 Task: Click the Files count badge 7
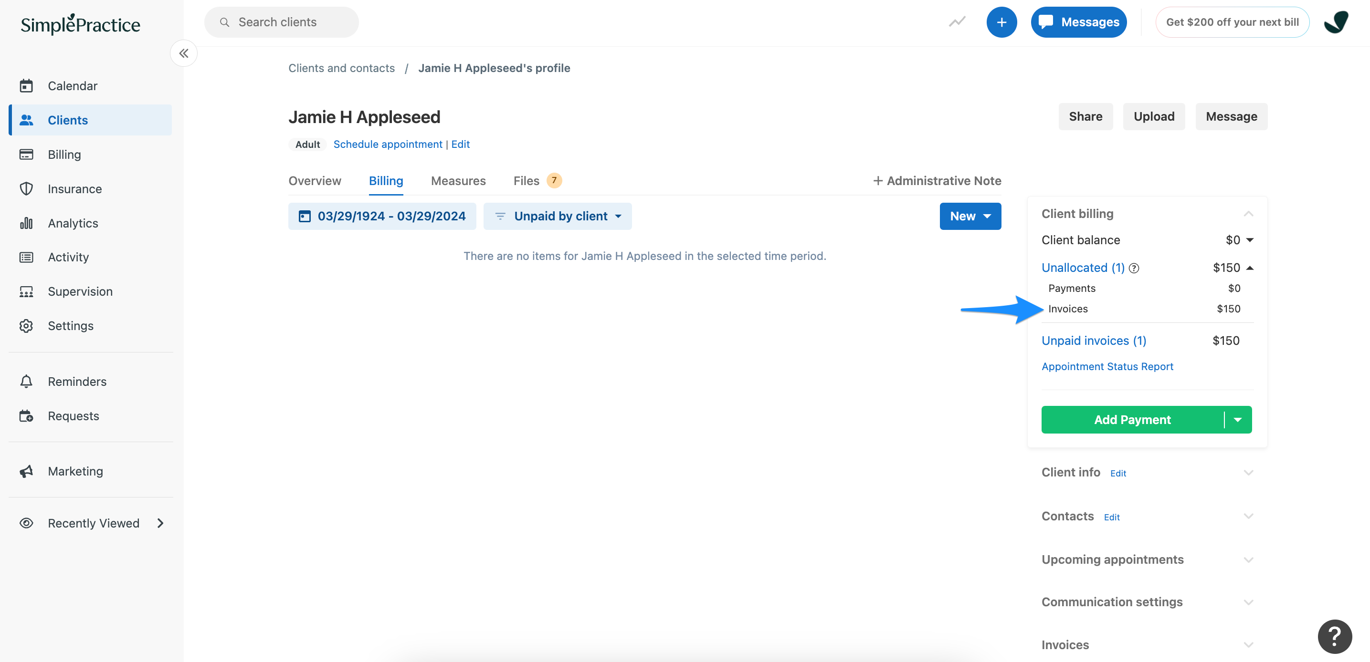(x=554, y=181)
